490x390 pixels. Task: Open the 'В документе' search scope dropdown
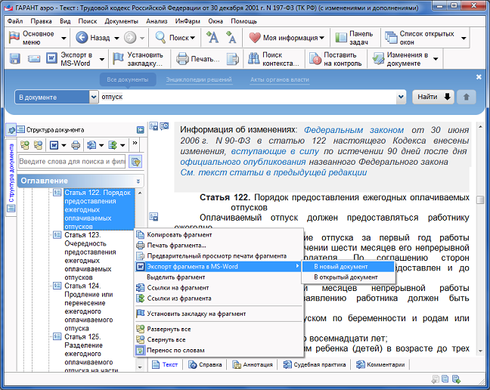tap(94, 97)
